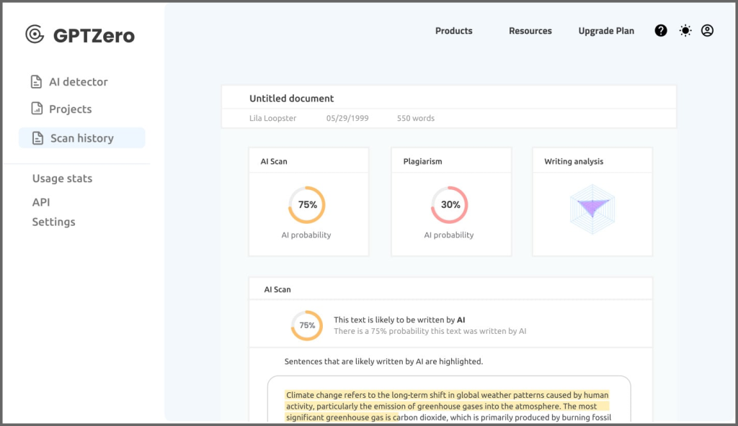The height and width of the screenshot is (426, 738).
Task: Click the 30% Plagiarism progress ring
Action: (x=450, y=205)
